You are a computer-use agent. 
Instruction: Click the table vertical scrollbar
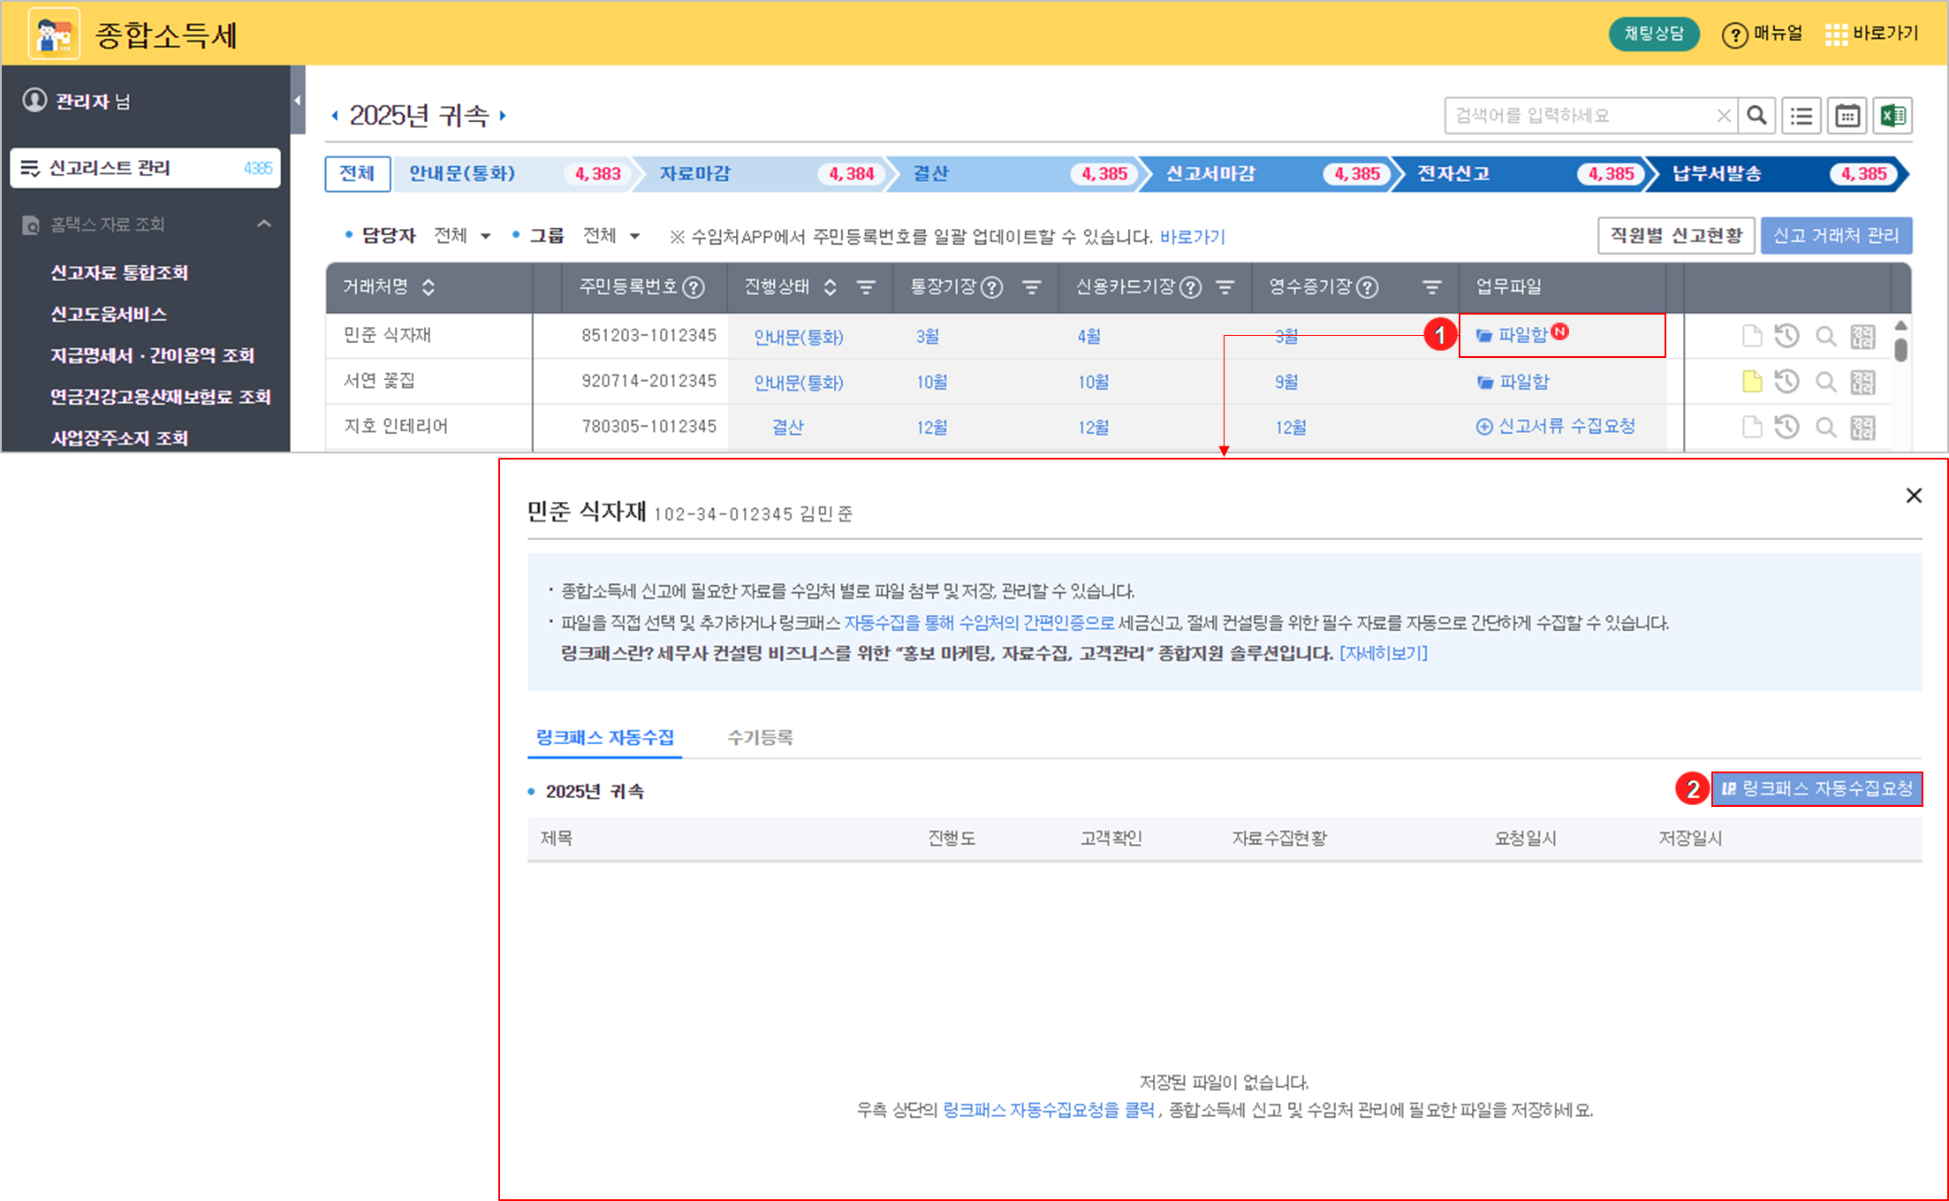(1900, 349)
